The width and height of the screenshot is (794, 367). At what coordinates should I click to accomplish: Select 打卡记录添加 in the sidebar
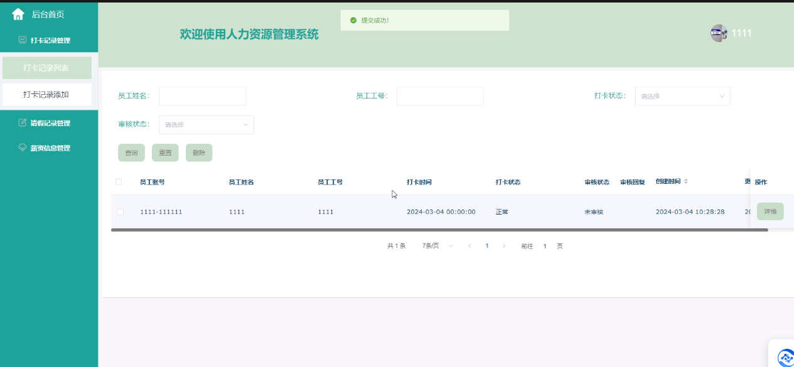click(47, 95)
